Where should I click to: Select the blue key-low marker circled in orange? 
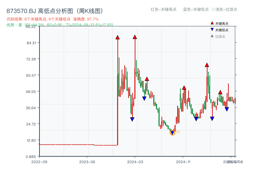point(172,133)
